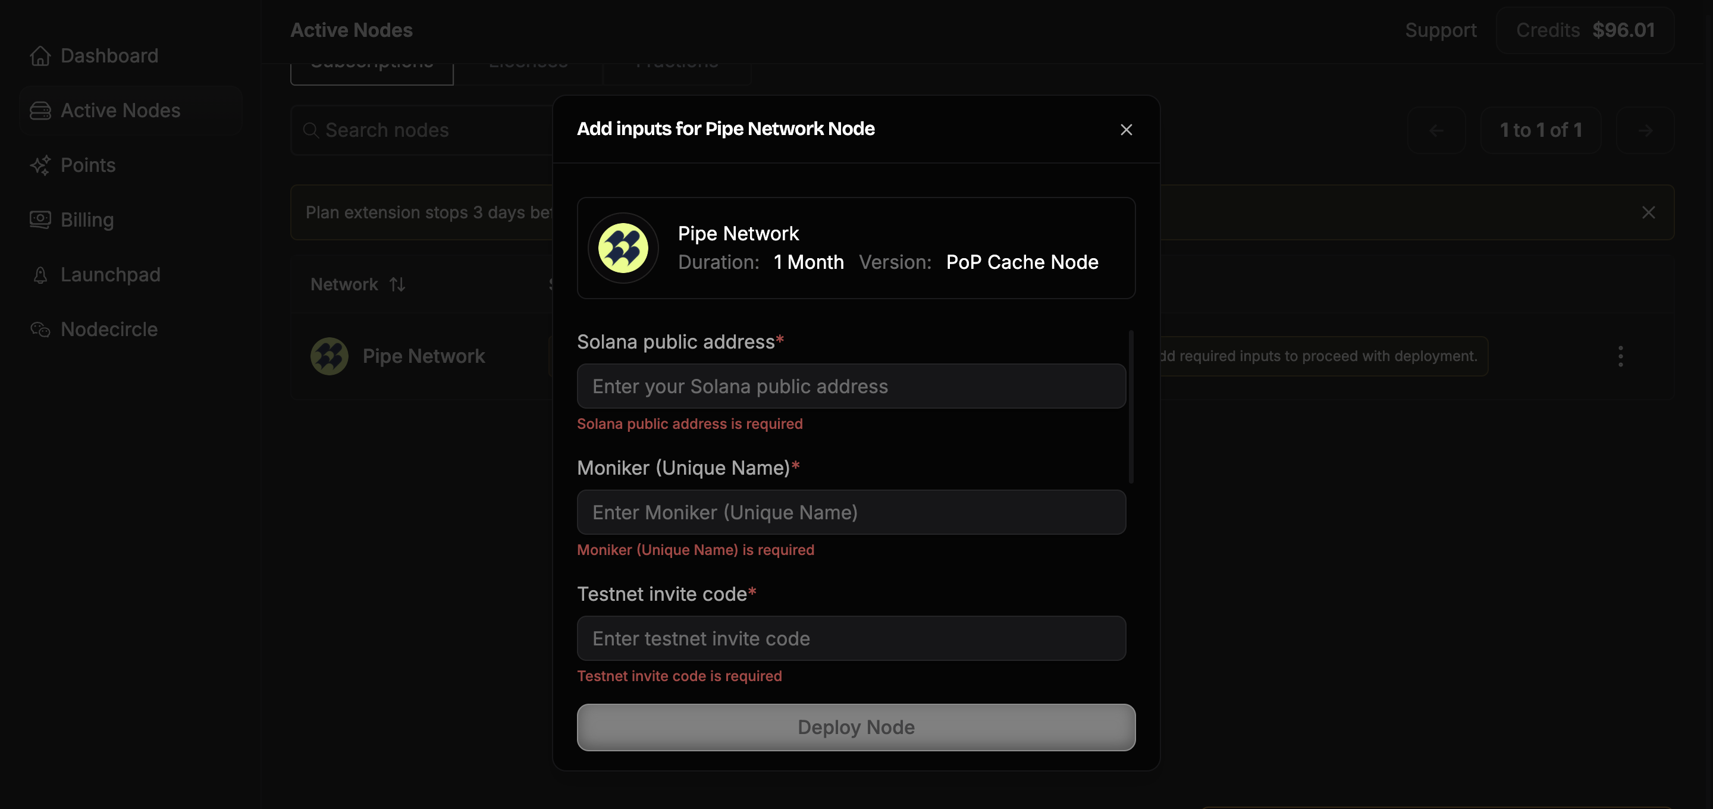This screenshot has width=1713, height=809.
Task: Open the Support link
Action: click(x=1441, y=30)
